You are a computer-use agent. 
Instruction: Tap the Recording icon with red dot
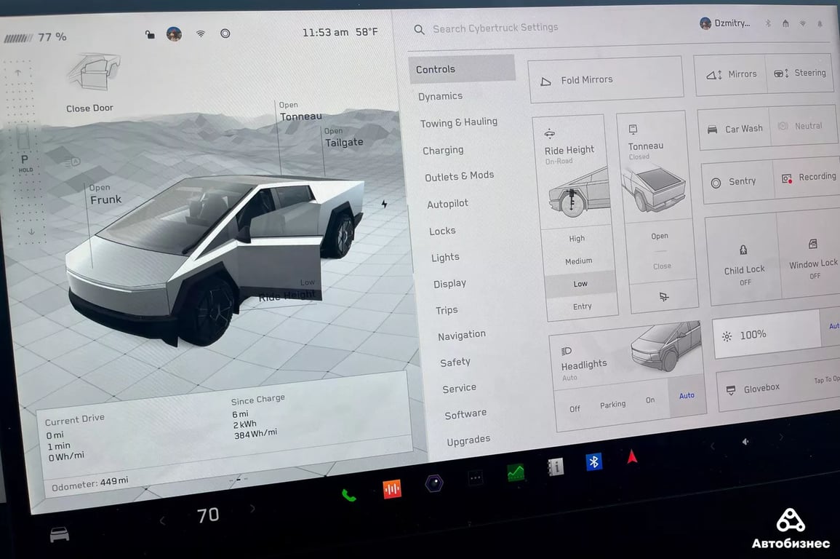click(787, 177)
